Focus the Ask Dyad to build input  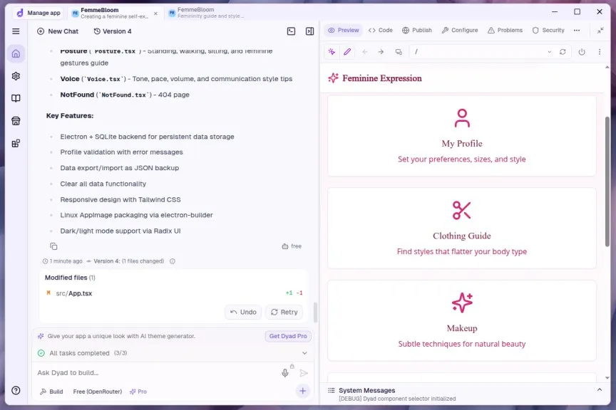[157, 373]
